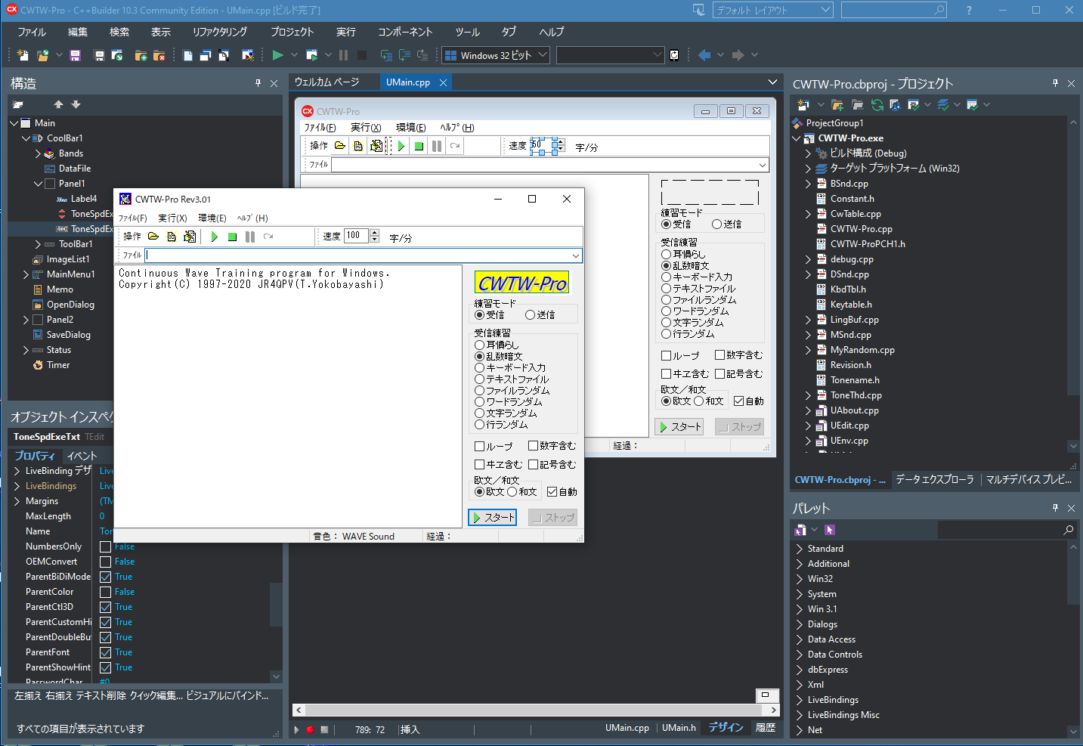This screenshot has width=1083, height=746.
Task: Select Constant.h in project tree
Action: pos(852,199)
